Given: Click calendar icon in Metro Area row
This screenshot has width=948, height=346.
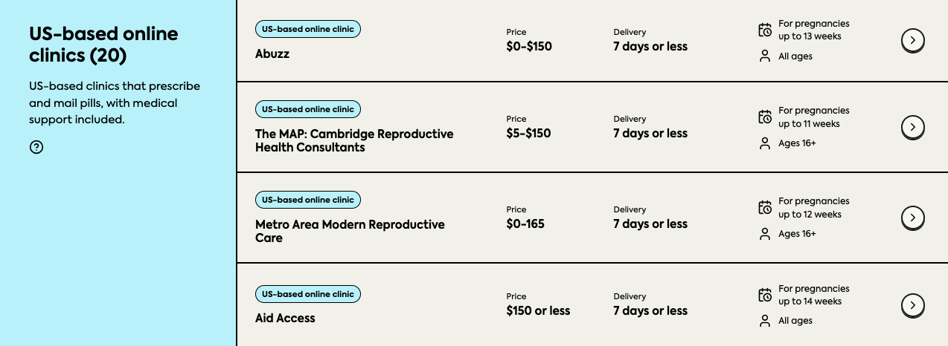Looking at the screenshot, I should point(765,208).
